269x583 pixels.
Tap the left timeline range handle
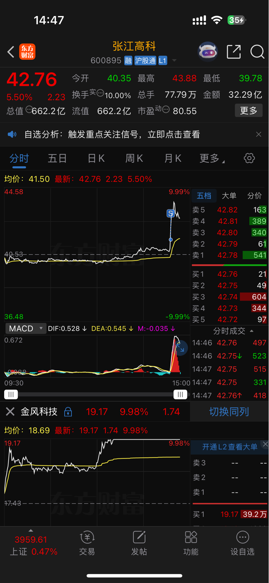click(x=11, y=394)
